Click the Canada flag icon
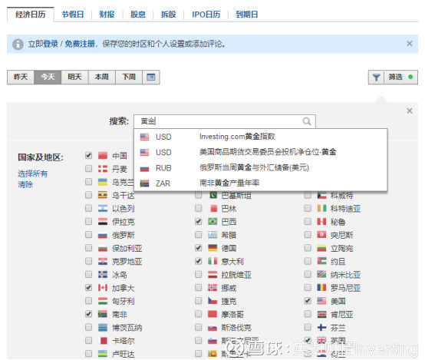The image size is (425, 360). click(x=103, y=288)
